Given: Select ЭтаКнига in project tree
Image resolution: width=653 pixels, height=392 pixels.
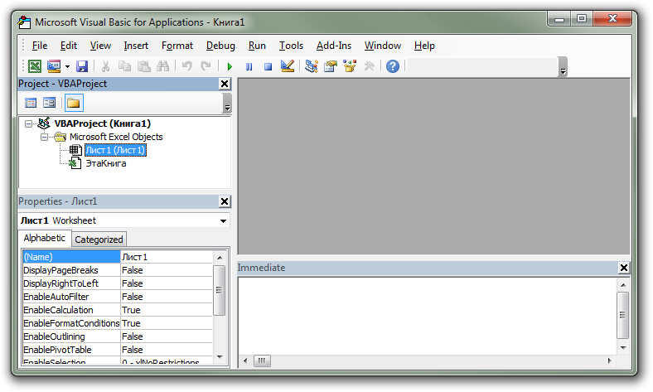Looking at the screenshot, I should coord(106,163).
